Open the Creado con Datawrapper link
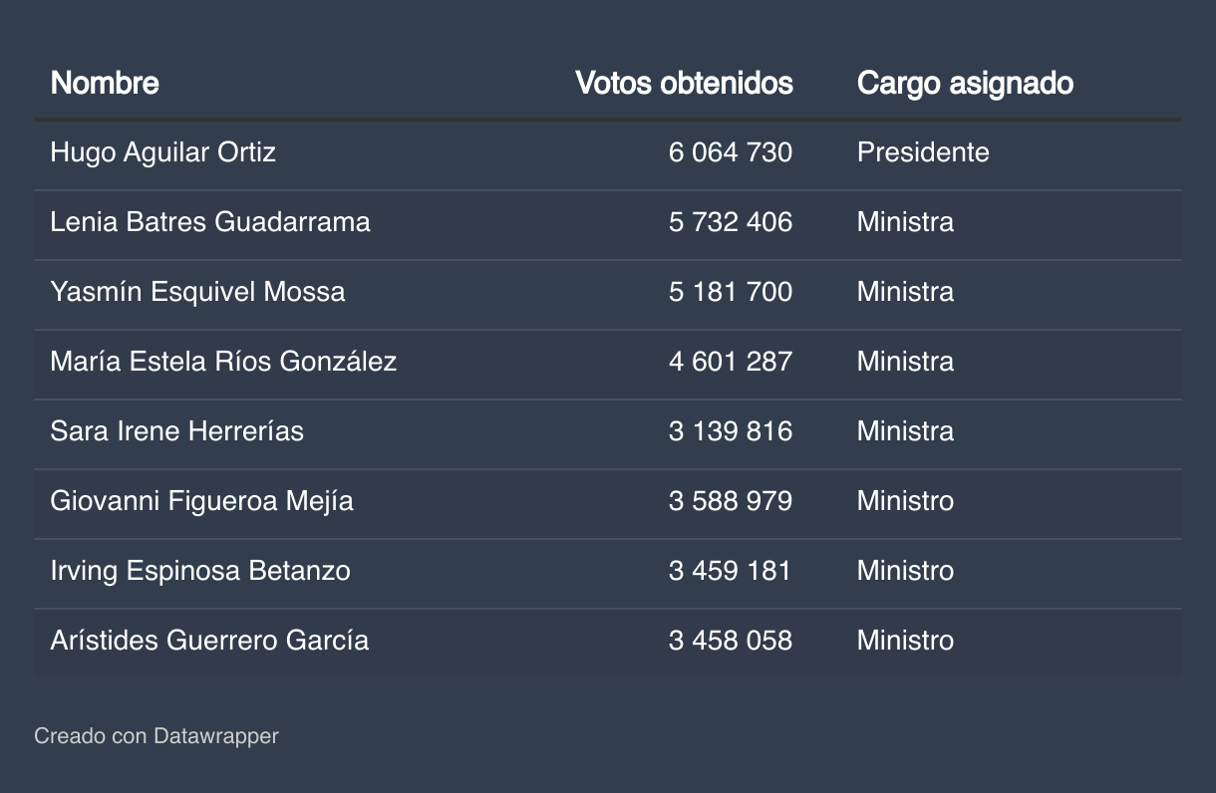This screenshot has width=1216, height=793. 156,736
